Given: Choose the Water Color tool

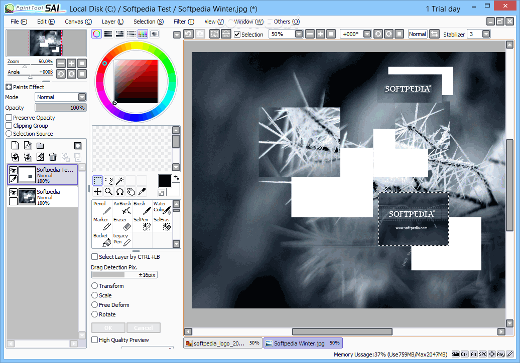Looking at the screenshot, I should coord(162,208).
